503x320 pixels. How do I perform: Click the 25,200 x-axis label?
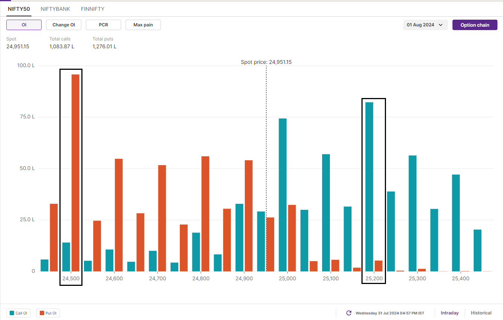(374, 278)
